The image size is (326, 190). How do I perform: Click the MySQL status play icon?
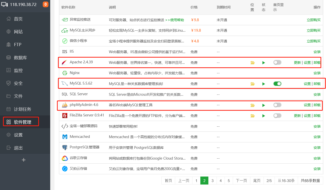click(x=264, y=84)
